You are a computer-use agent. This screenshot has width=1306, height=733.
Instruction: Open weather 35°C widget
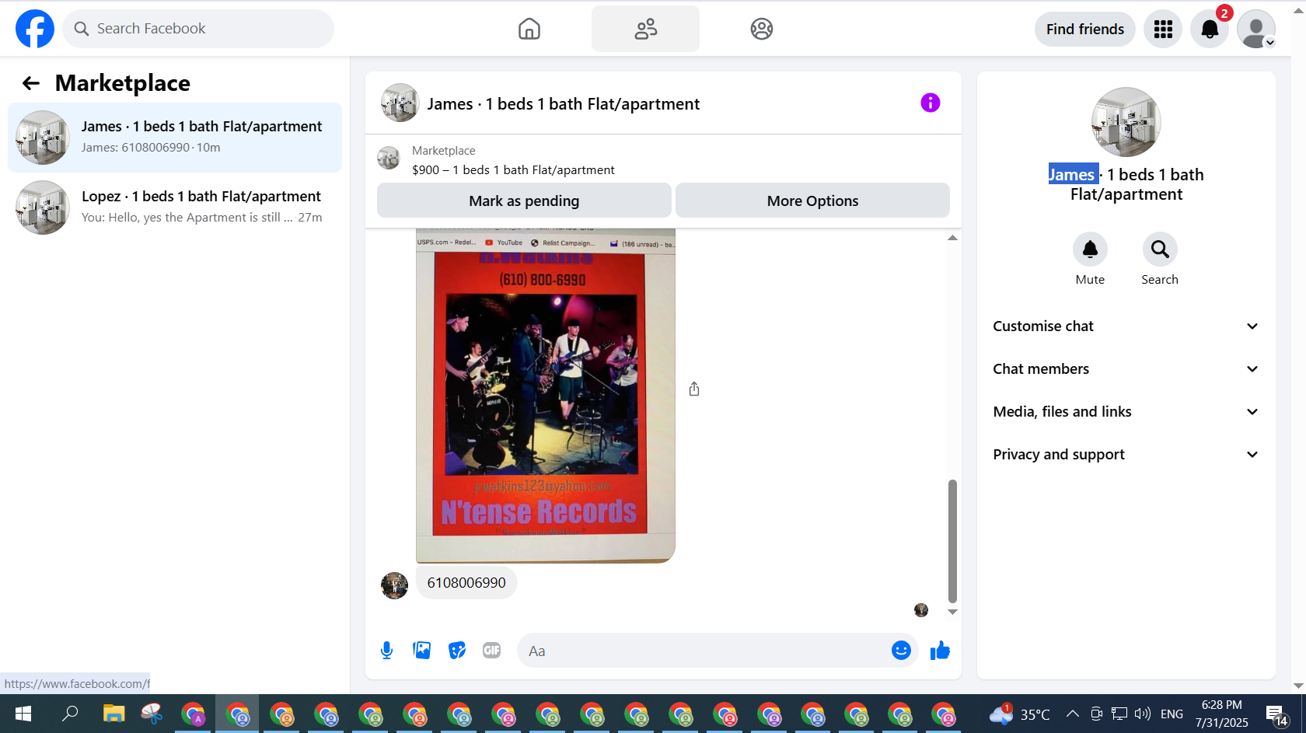(x=1020, y=714)
